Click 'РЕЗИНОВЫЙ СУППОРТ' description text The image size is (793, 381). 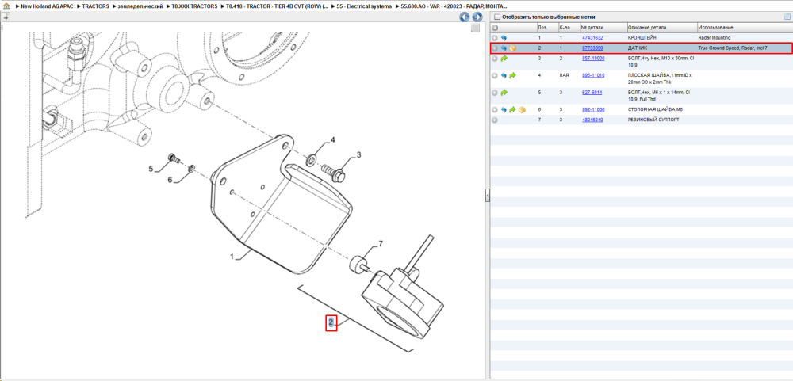pos(653,120)
